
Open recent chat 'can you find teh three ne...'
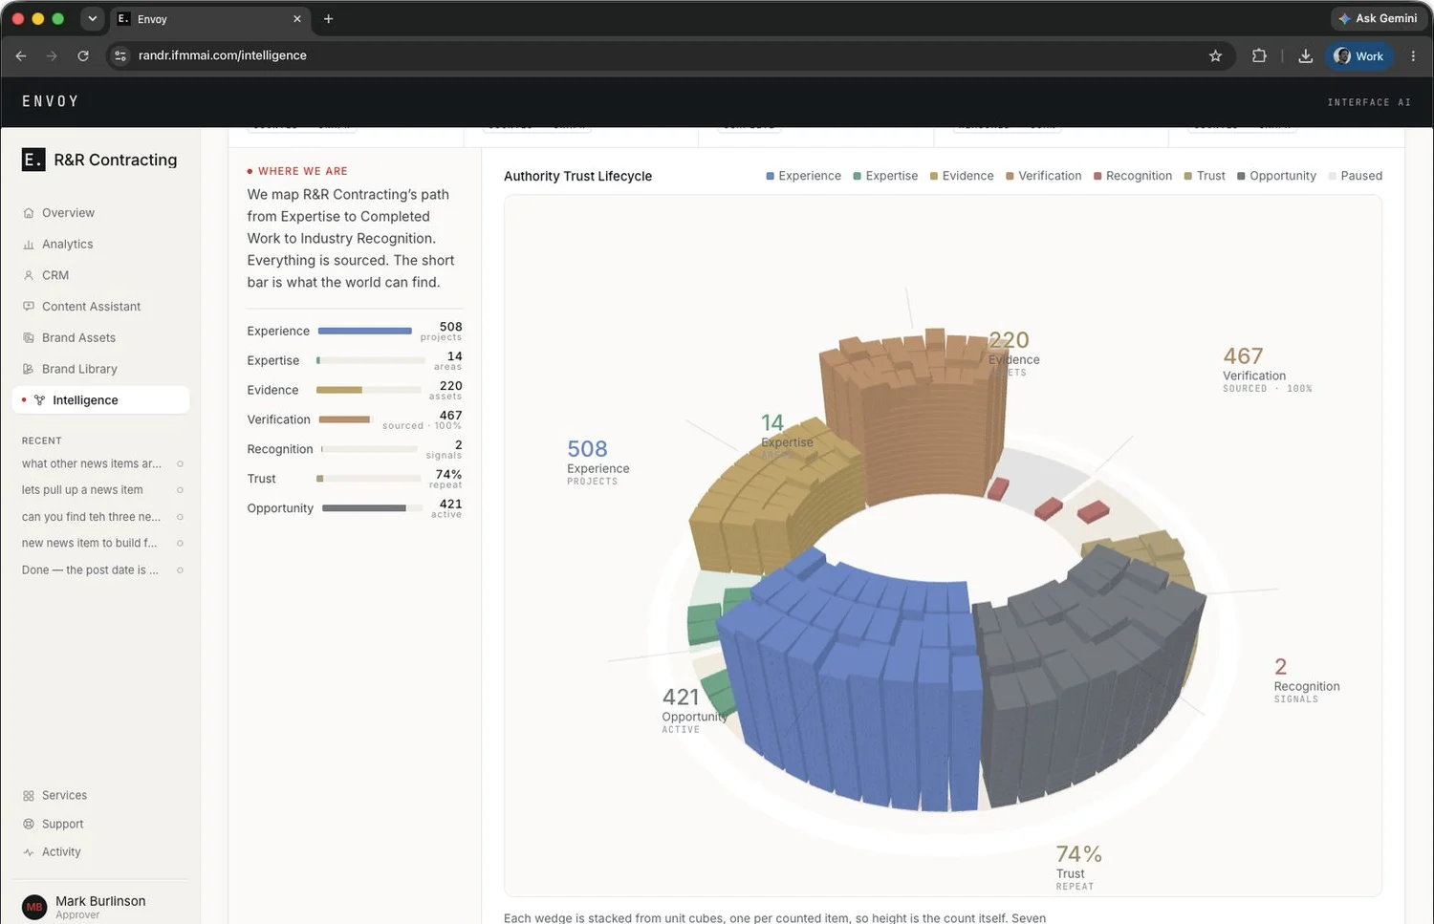[92, 517]
